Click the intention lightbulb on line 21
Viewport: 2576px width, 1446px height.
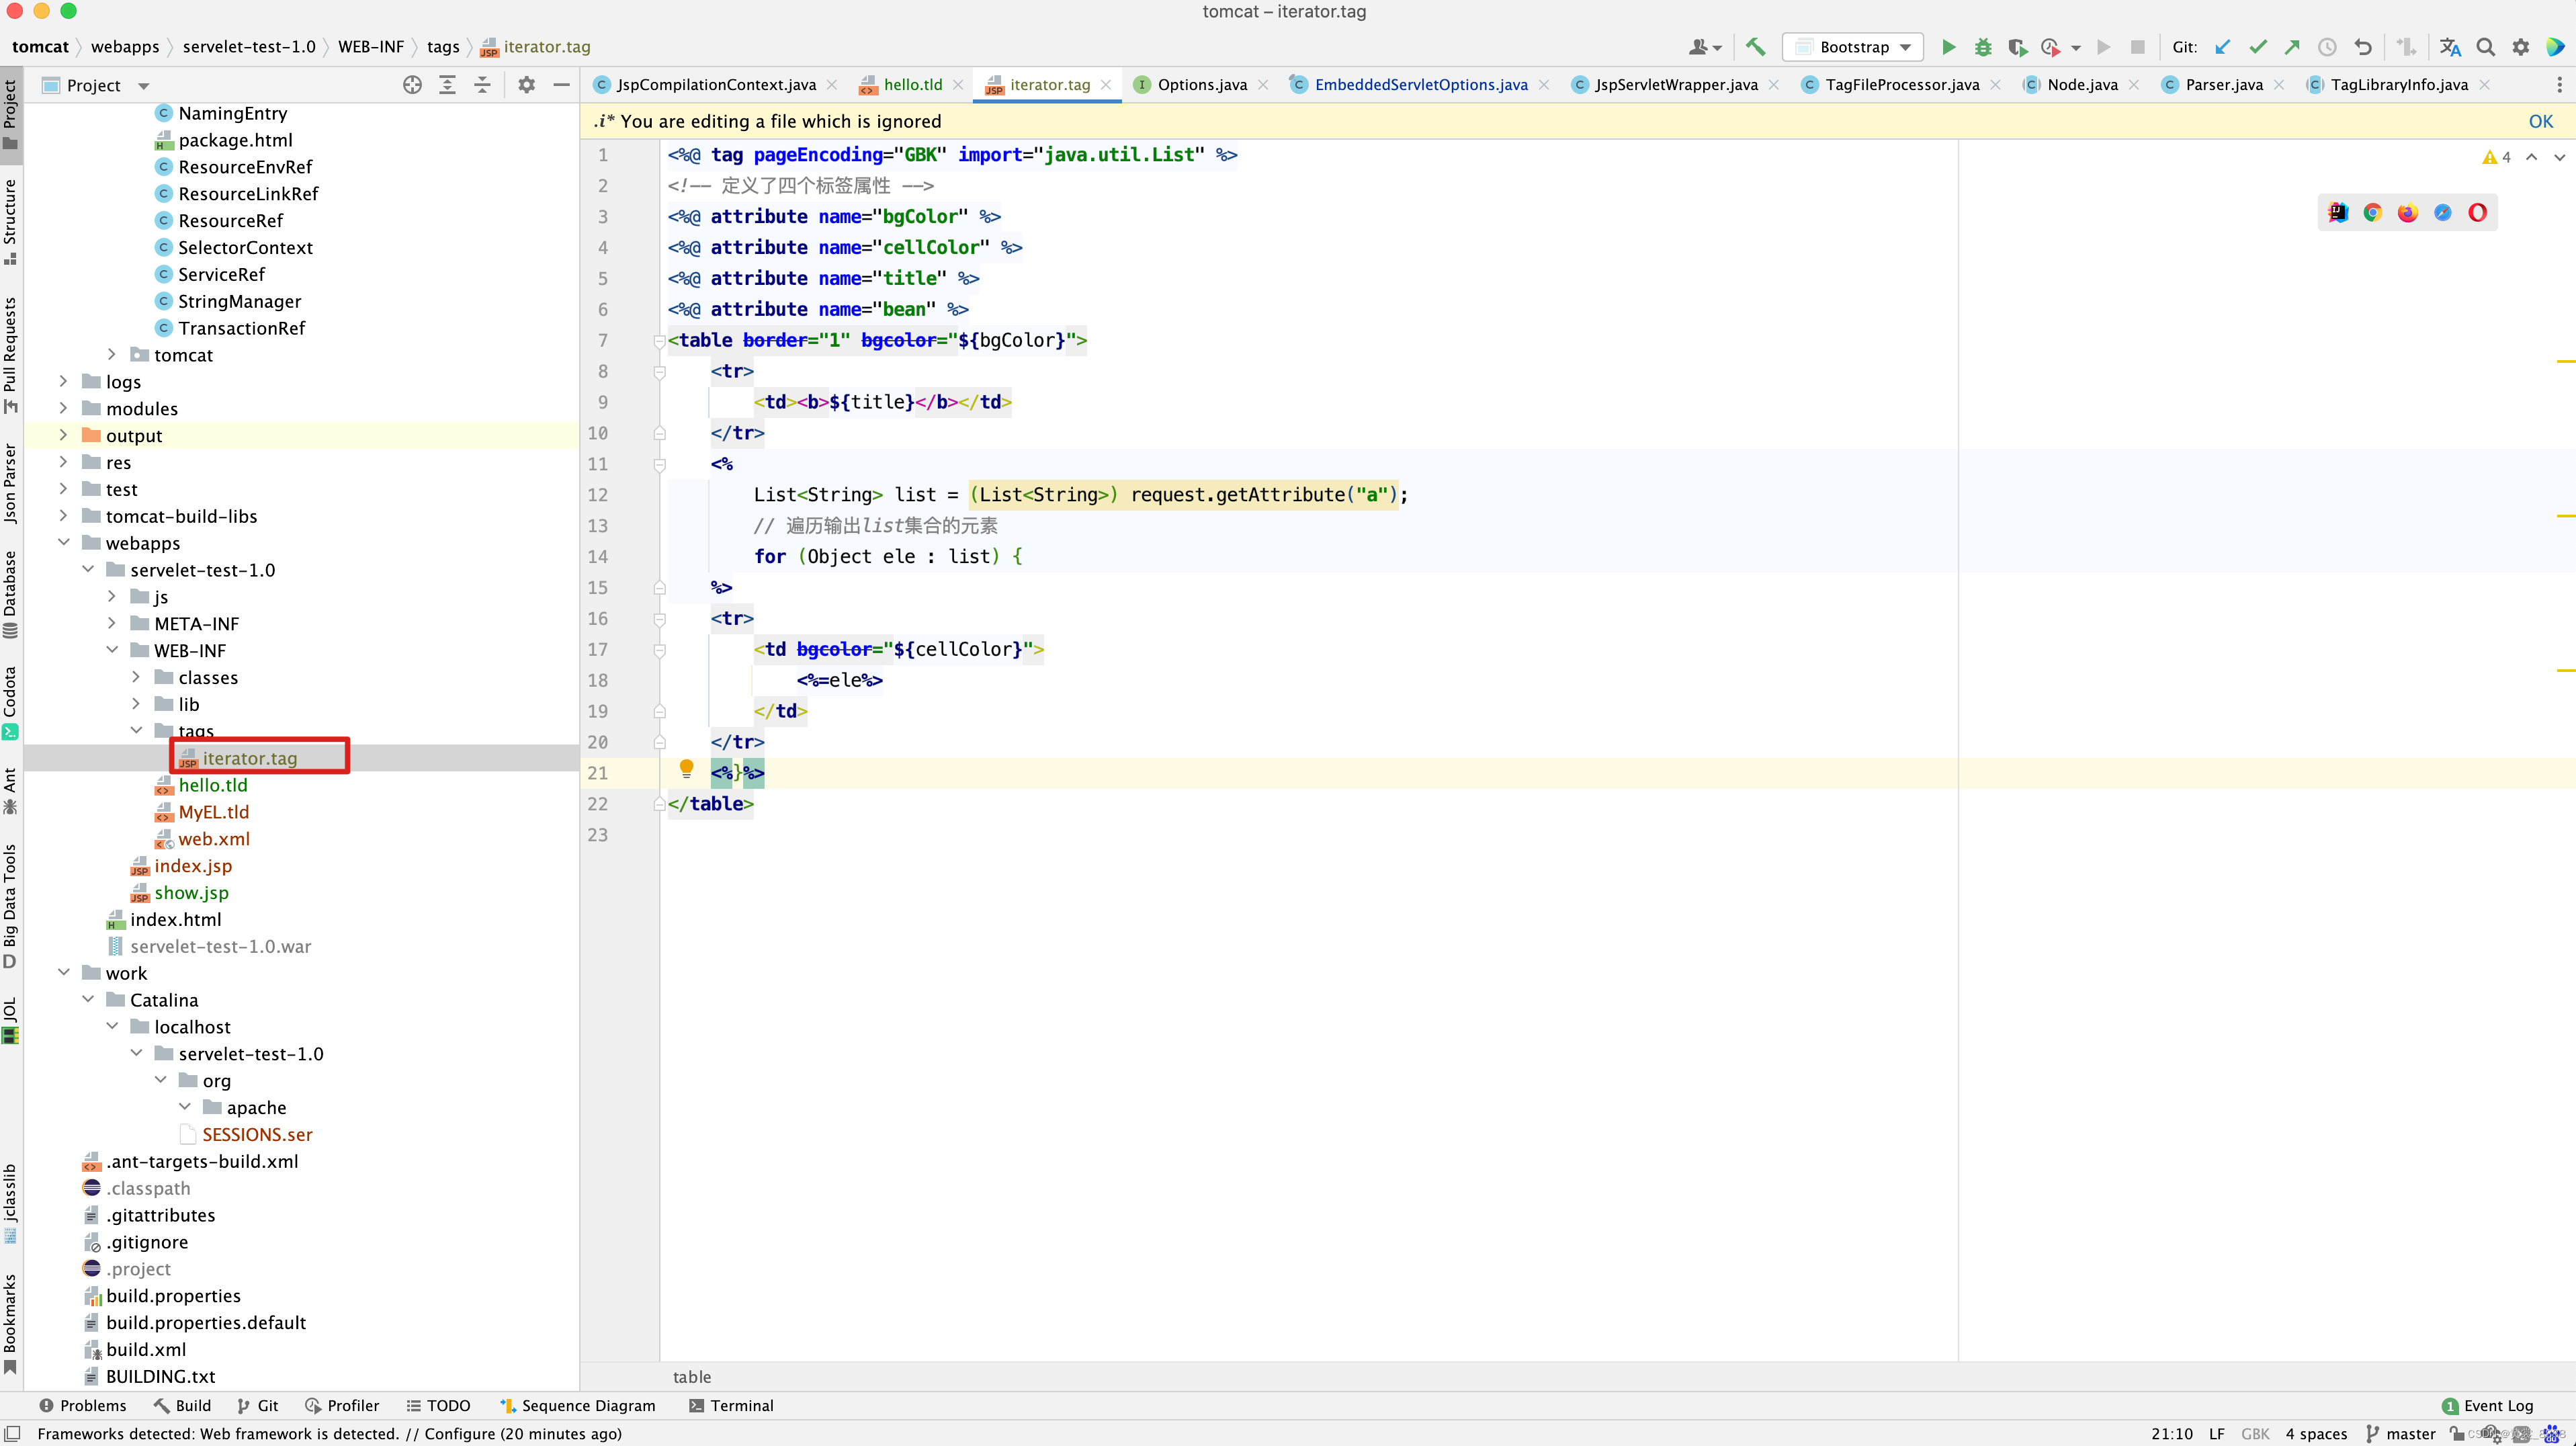click(686, 769)
